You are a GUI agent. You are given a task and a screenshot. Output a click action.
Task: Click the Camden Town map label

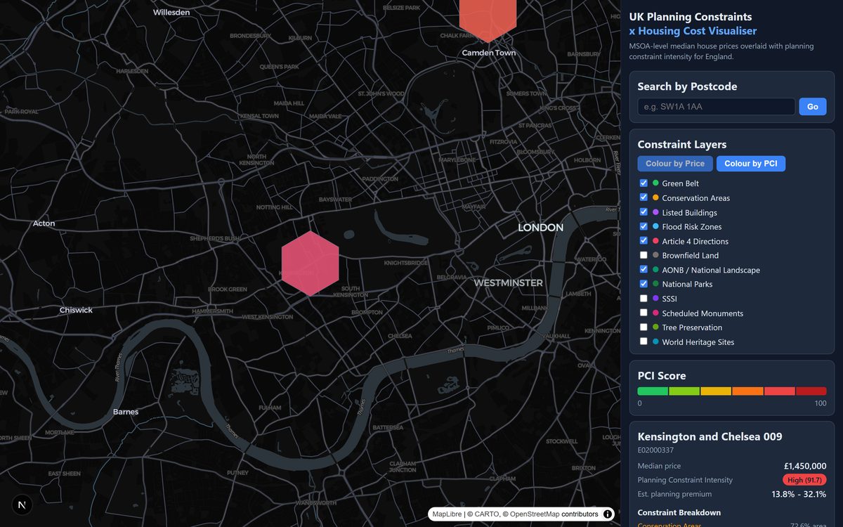[489, 53]
